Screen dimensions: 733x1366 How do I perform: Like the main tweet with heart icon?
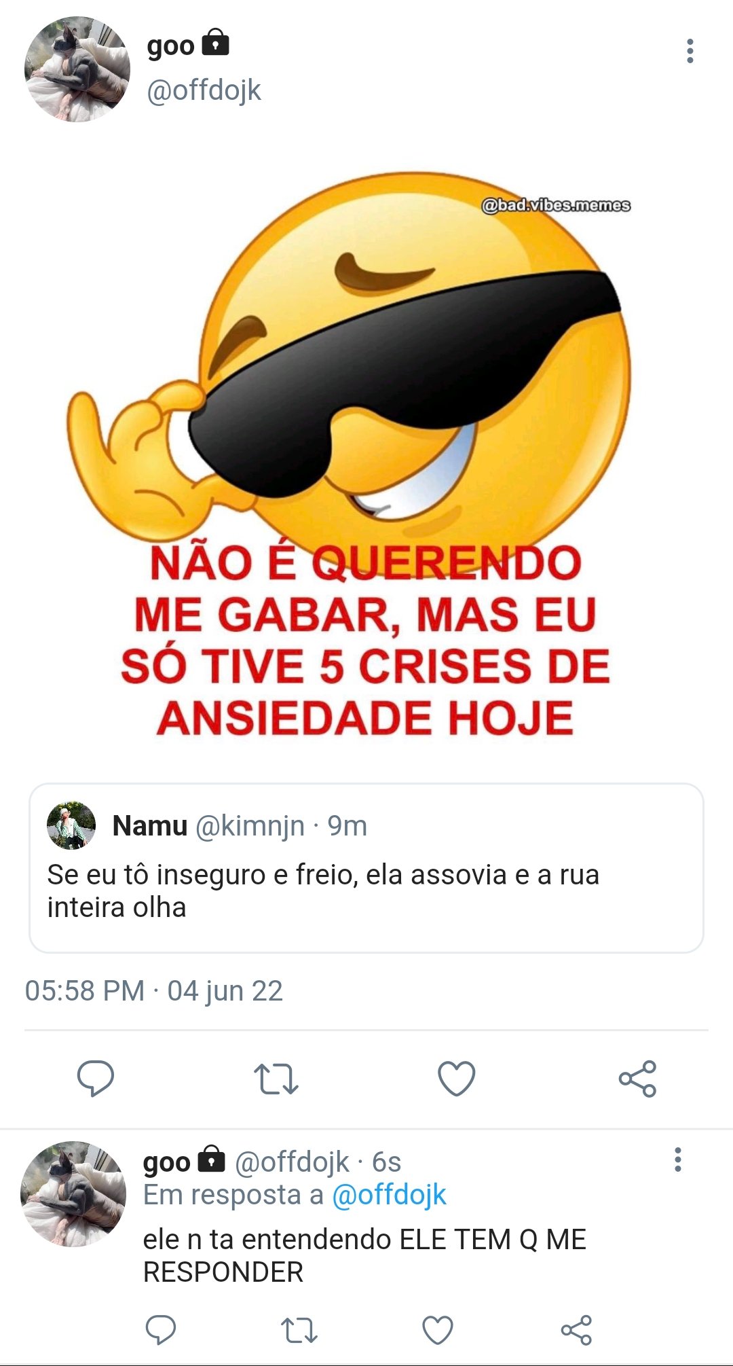[x=456, y=1078]
